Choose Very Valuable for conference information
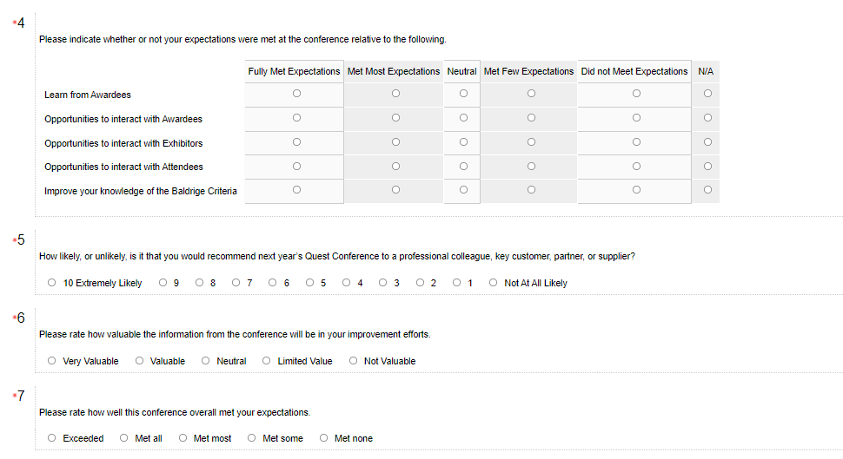Screen dimensions: 843x459 click(x=52, y=360)
